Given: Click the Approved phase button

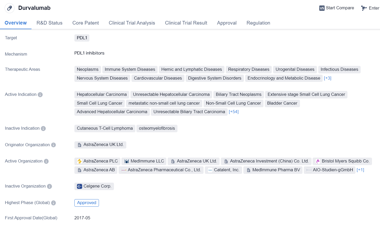Looking at the screenshot, I should (x=87, y=203).
